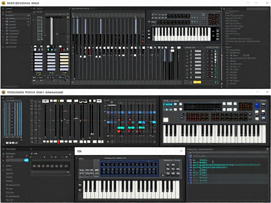Click the gold app icon in the lower window title bar
Viewport: 271px width, 203px height.
click(3, 92)
